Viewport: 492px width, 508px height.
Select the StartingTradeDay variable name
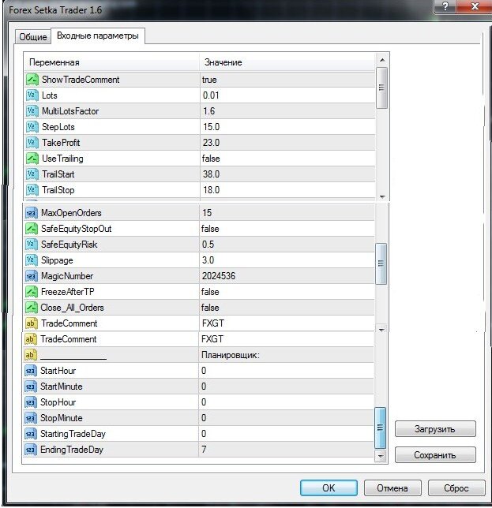[73, 434]
